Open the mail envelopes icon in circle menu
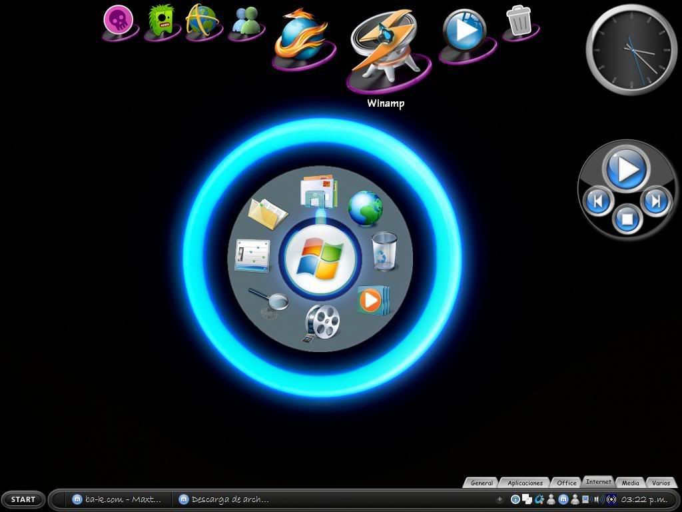This screenshot has height=512, width=682. (319, 191)
